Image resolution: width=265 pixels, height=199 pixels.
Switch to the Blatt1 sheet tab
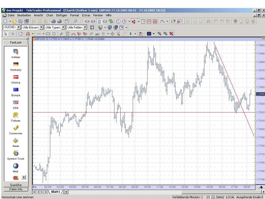point(55,192)
